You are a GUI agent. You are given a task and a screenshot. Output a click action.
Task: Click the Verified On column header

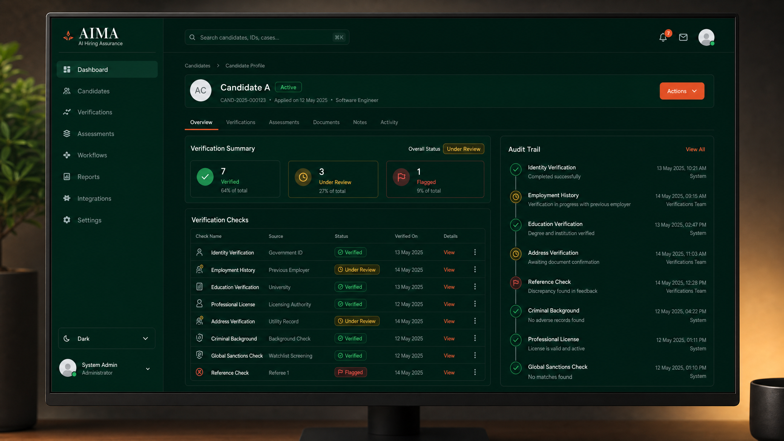coord(406,236)
